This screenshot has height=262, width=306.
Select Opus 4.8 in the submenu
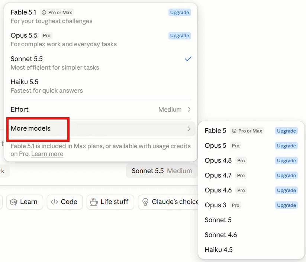251,160
